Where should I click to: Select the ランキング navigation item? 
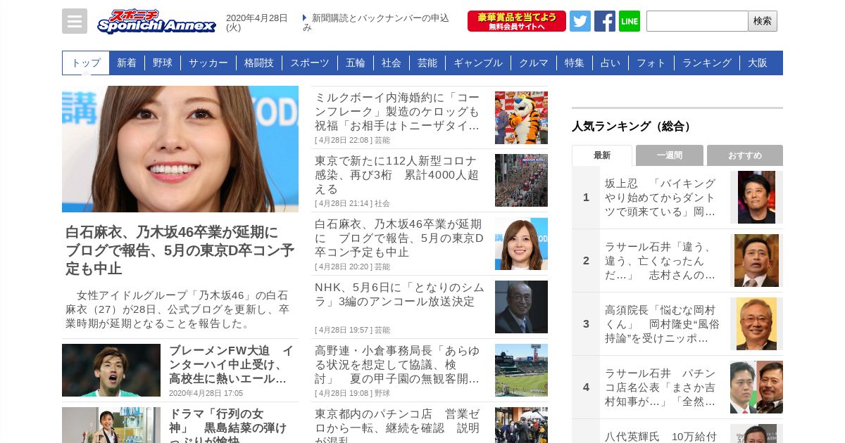(x=707, y=63)
